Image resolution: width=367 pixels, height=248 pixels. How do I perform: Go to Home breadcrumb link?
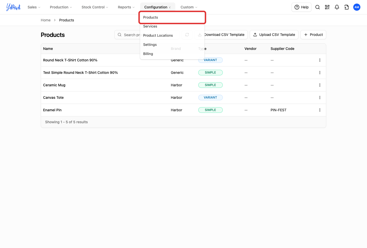46,20
